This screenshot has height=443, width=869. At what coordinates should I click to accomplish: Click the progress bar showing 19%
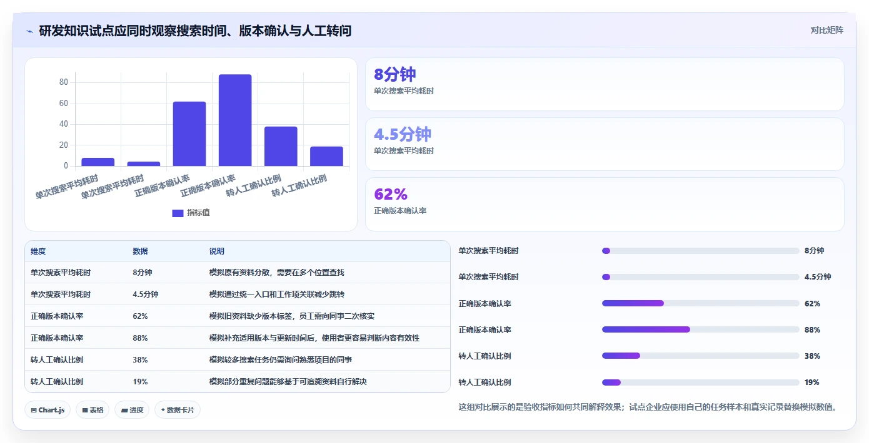pyautogui.click(x=700, y=382)
